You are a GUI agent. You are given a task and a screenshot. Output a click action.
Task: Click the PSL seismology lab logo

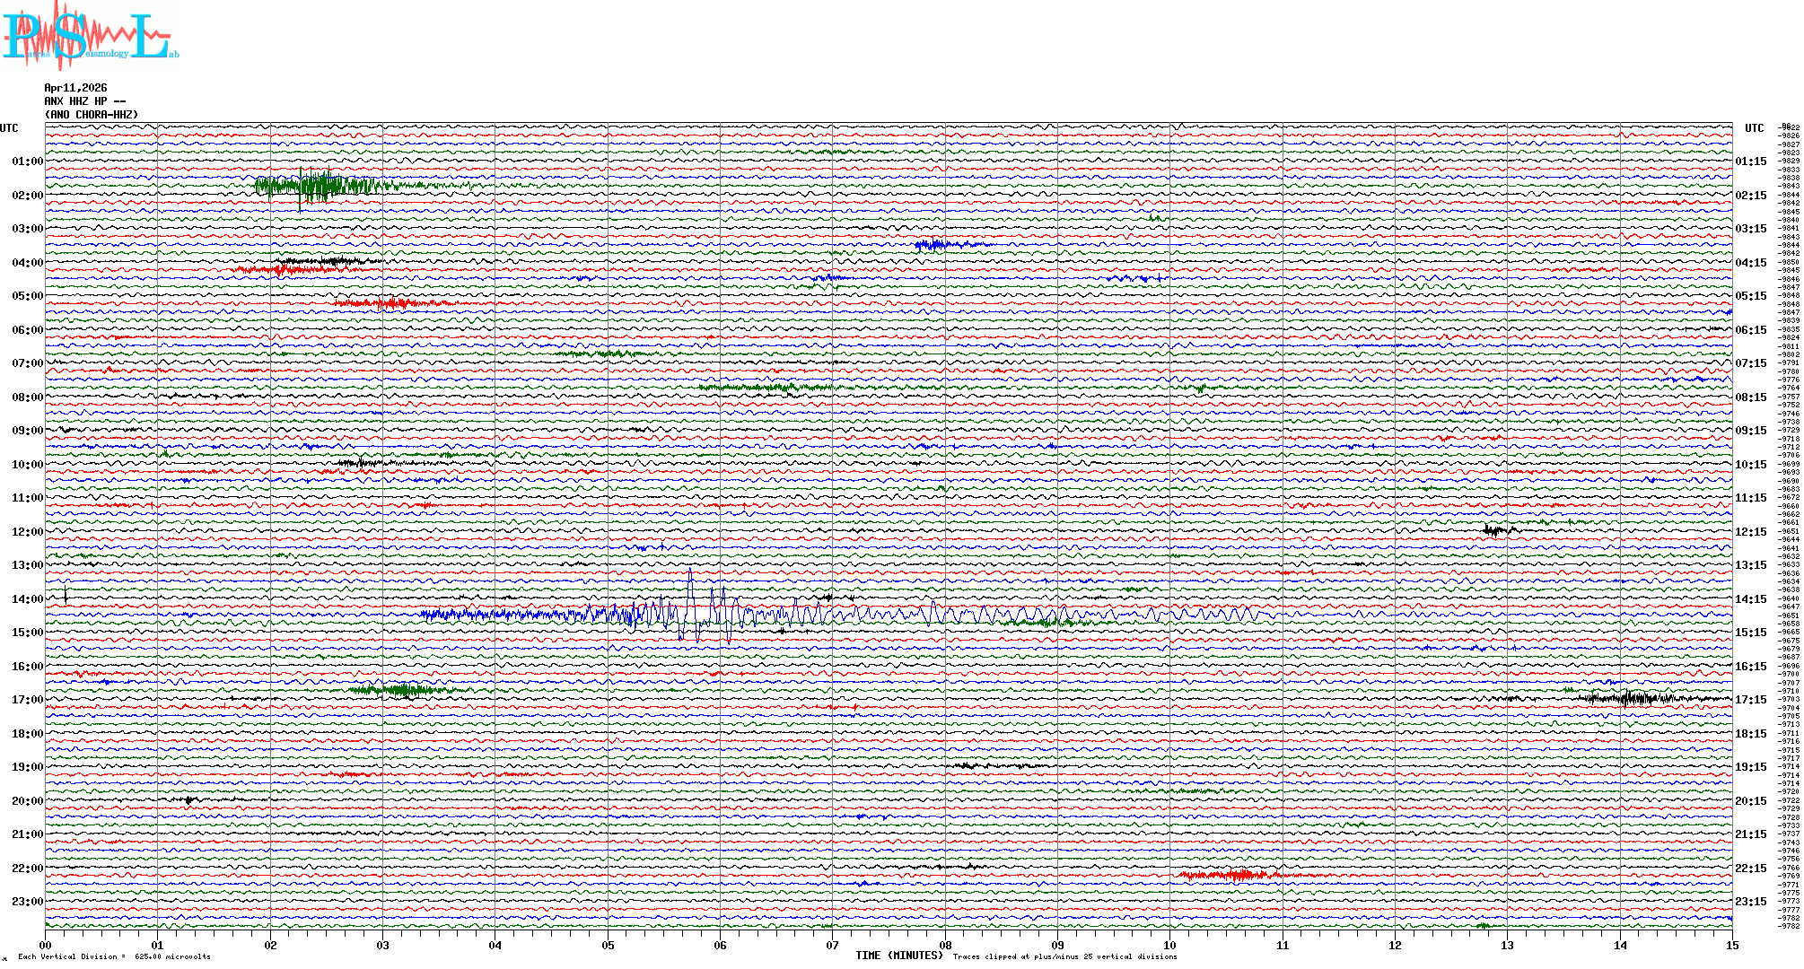pyautogui.click(x=90, y=36)
